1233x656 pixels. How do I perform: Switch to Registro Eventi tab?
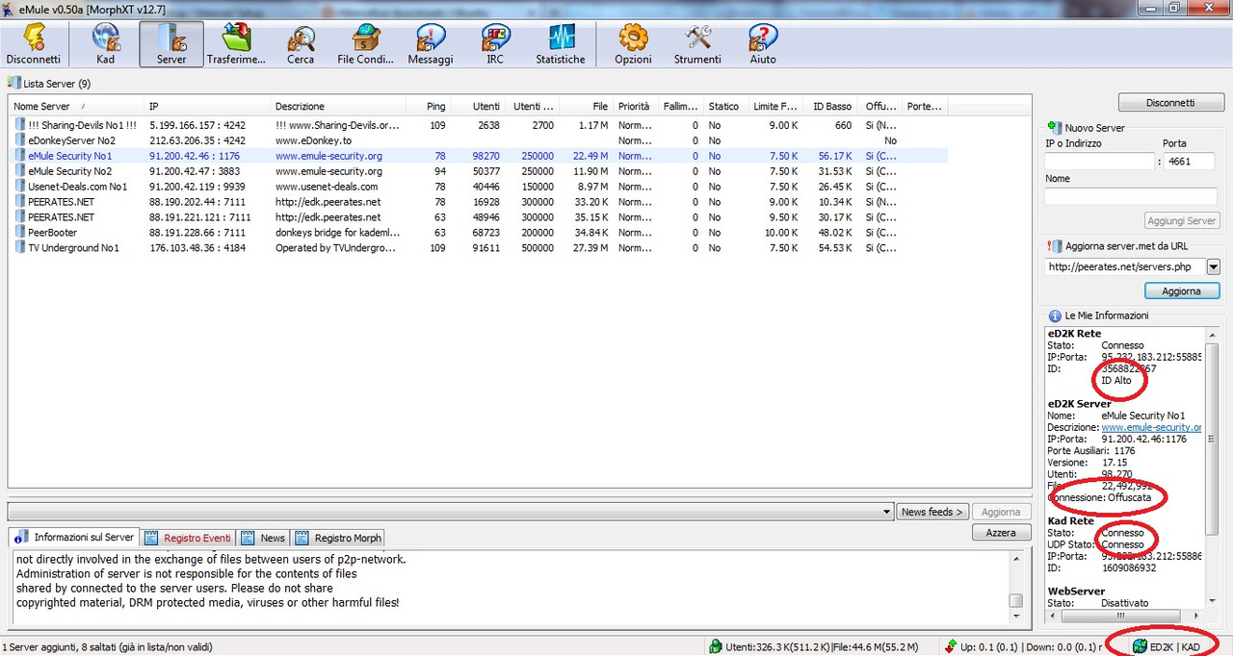(187, 538)
